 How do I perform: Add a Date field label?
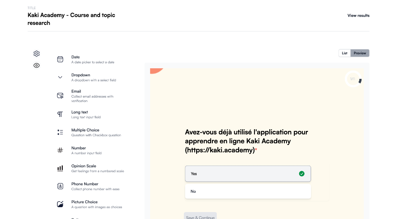coord(75,57)
